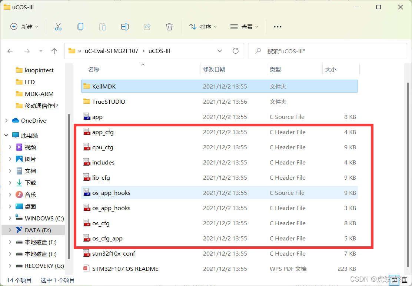This screenshot has height=286, width=412.
Task: Select the lib_cfg header file
Action: pos(219,177)
